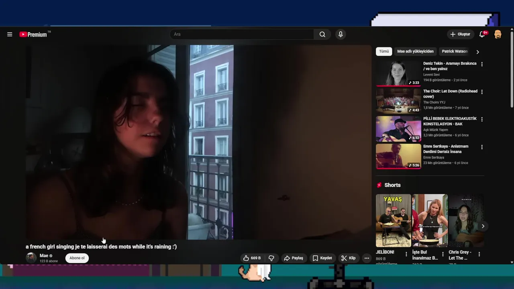Open account avatar menu
The width and height of the screenshot is (514, 289).
click(498, 34)
